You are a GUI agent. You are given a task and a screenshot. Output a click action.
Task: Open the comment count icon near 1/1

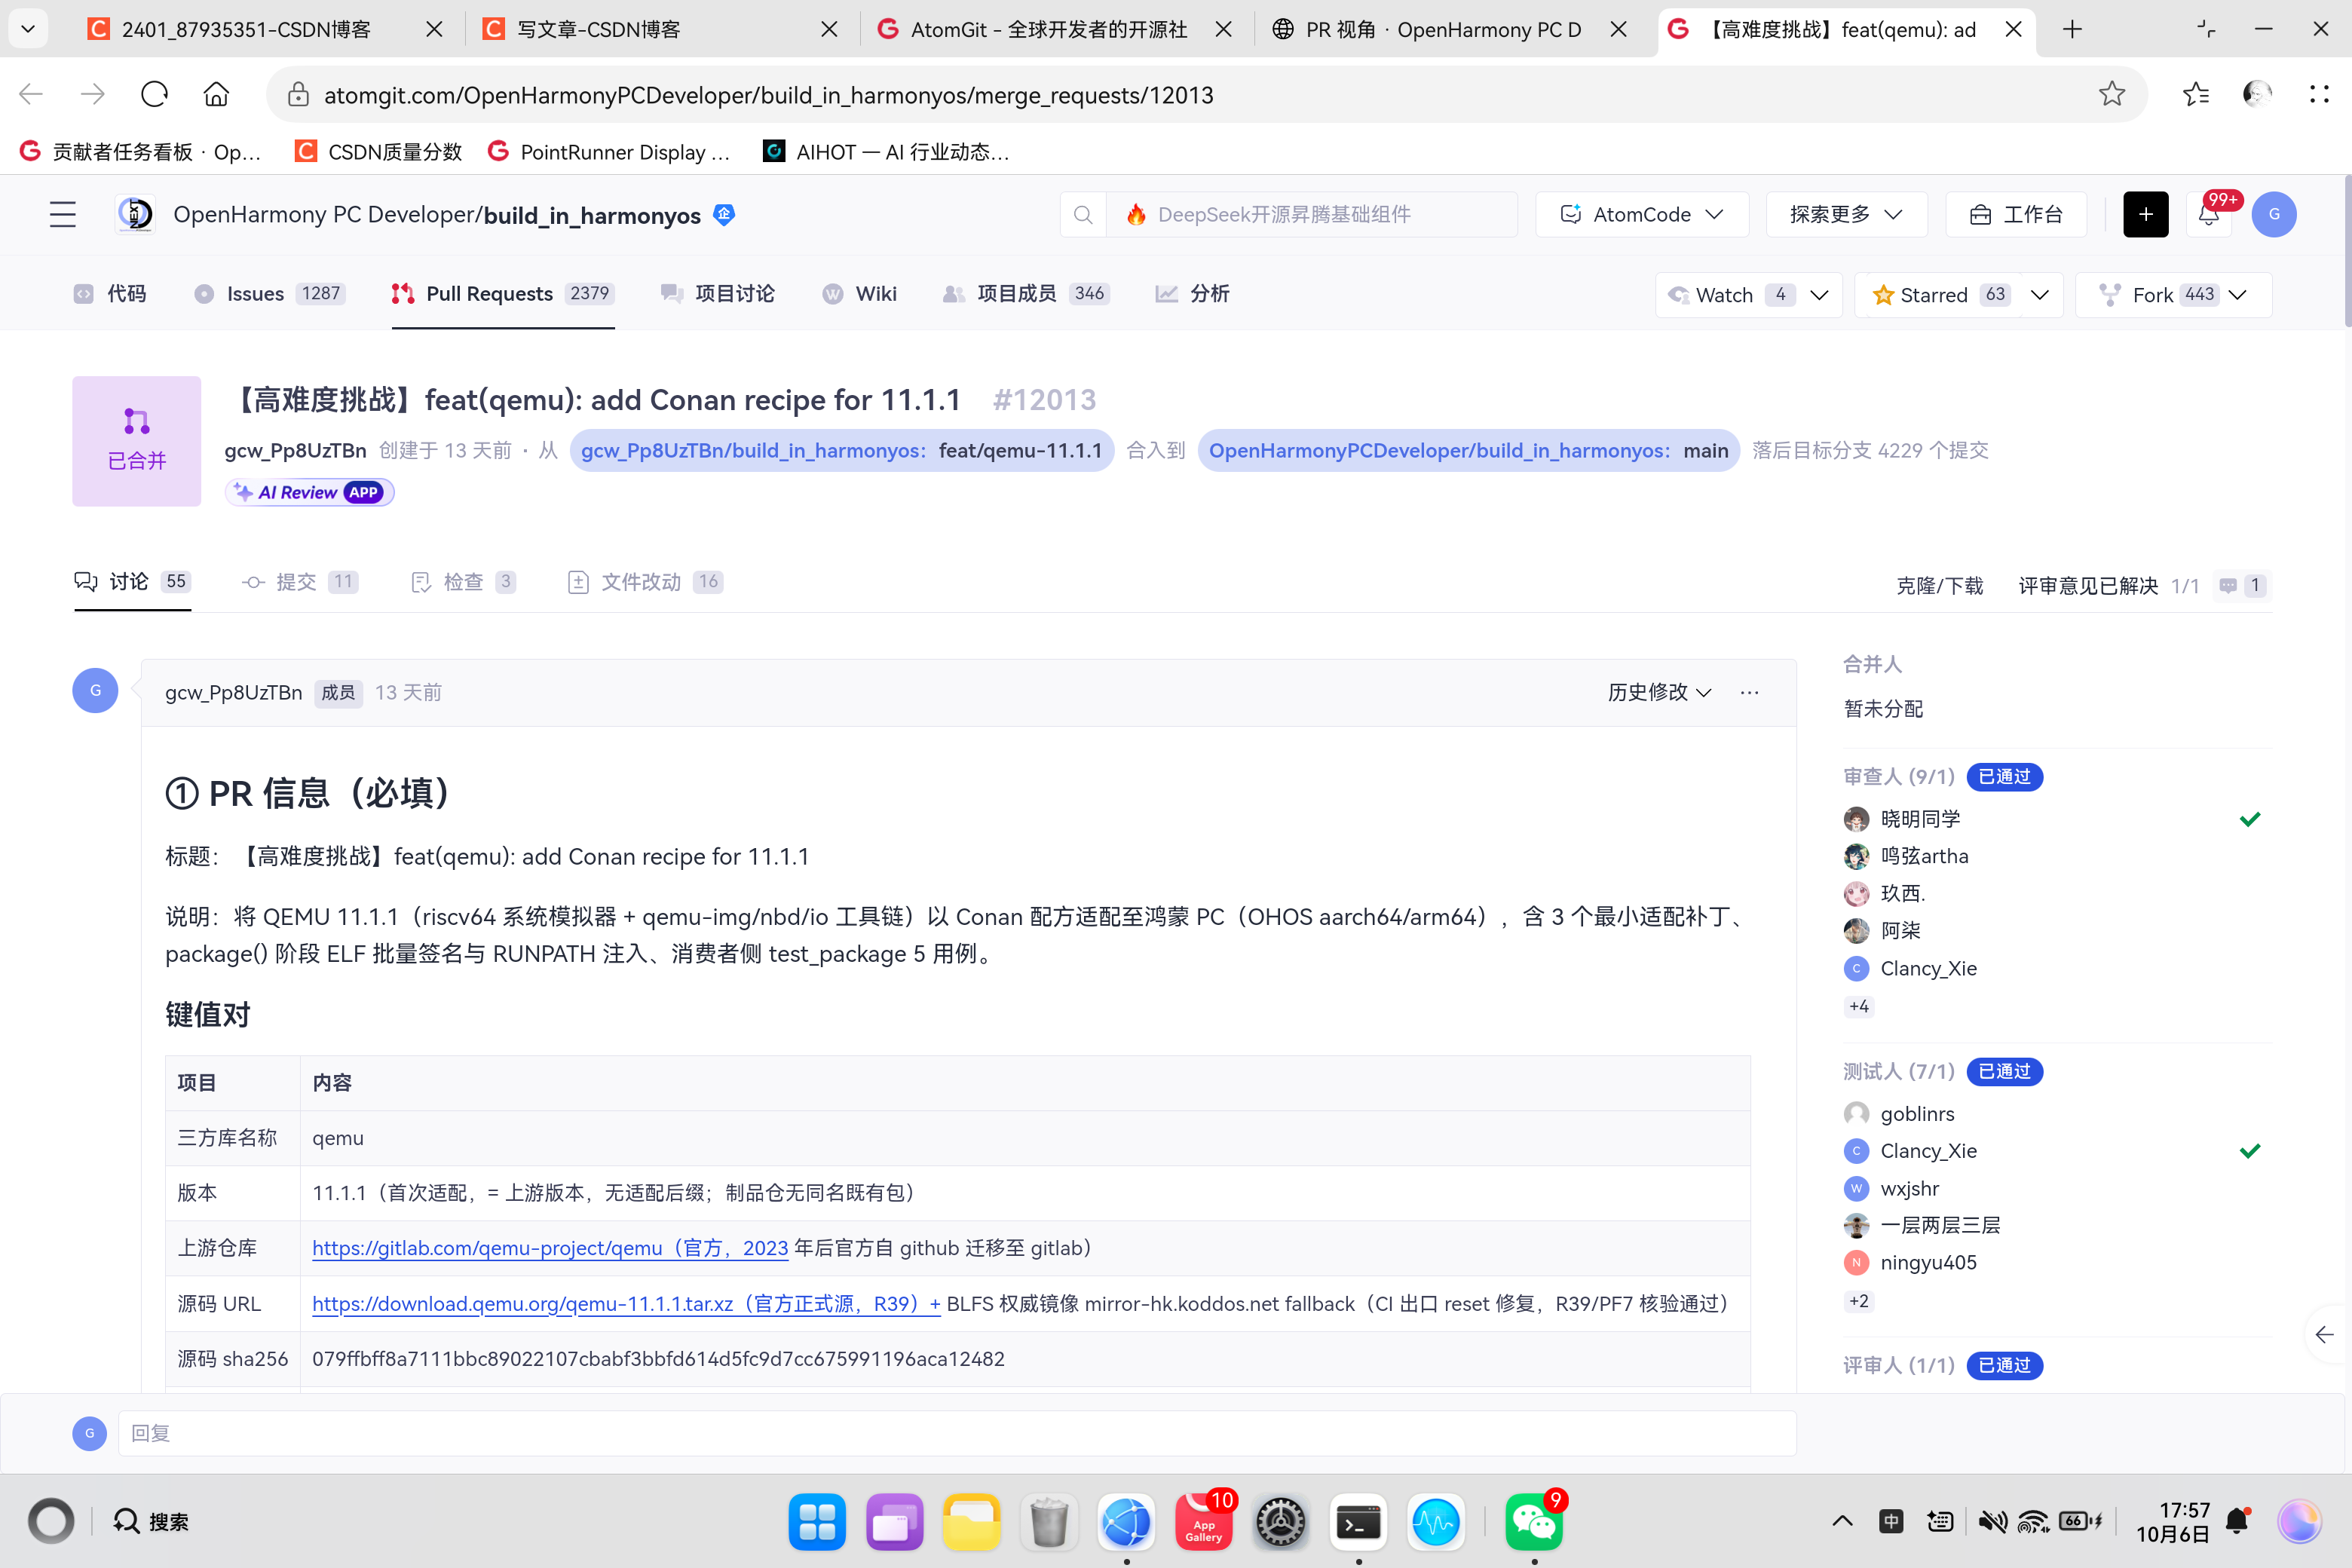coord(2242,585)
